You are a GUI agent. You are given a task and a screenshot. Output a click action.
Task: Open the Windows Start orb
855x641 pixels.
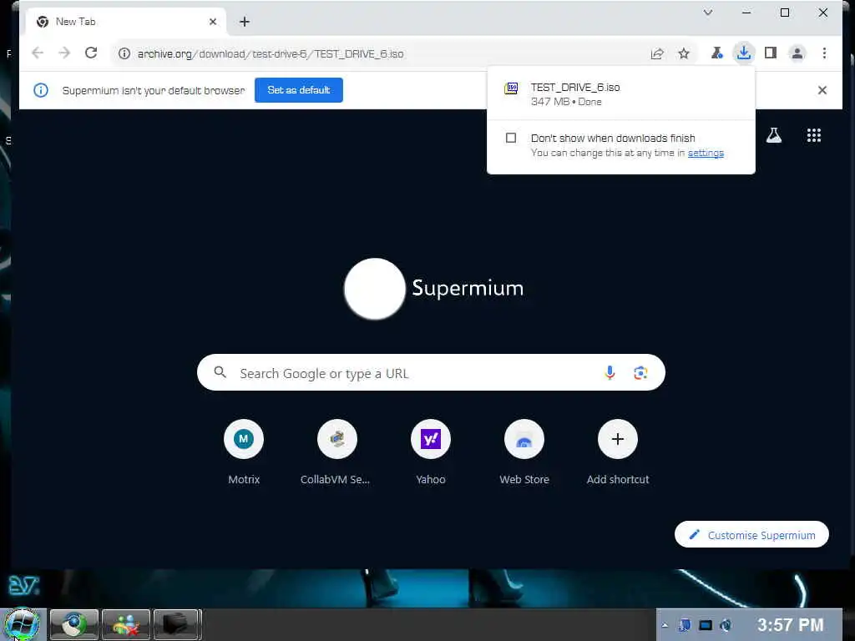click(22, 624)
